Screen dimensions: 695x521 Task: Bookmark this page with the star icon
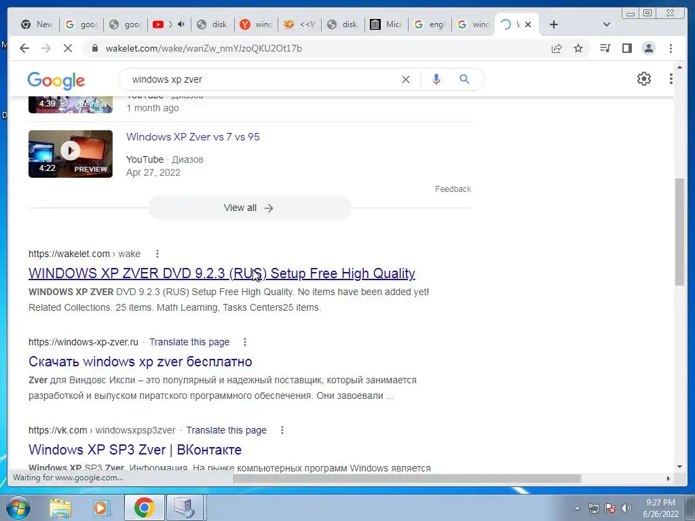[578, 48]
